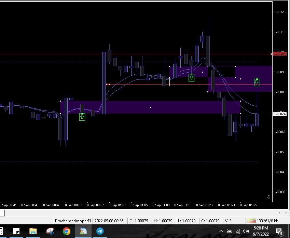Select center handle of the lower purple rectangle
Viewport: 290px width, 238px height.
150,107
